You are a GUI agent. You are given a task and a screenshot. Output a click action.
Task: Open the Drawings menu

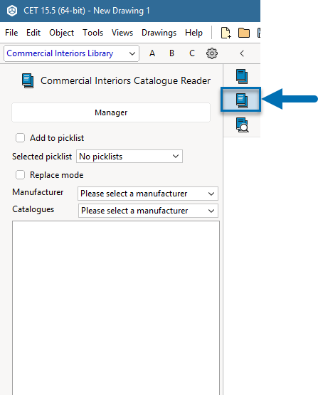point(159,33)
